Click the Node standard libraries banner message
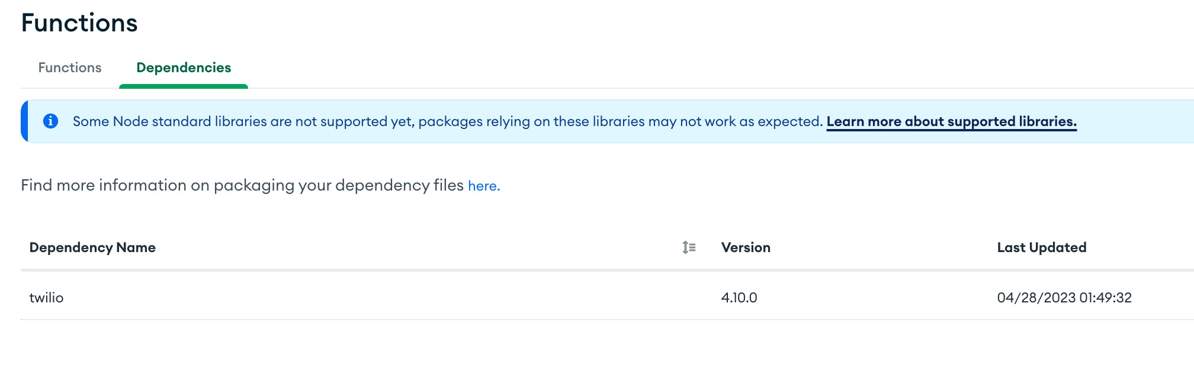Image resolution: width=1194 pixels, height=374 pixels. tap(447, 121)
